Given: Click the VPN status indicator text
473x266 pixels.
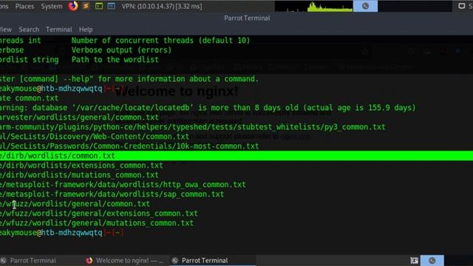Looking at the screenshot, I should [162, 7].
